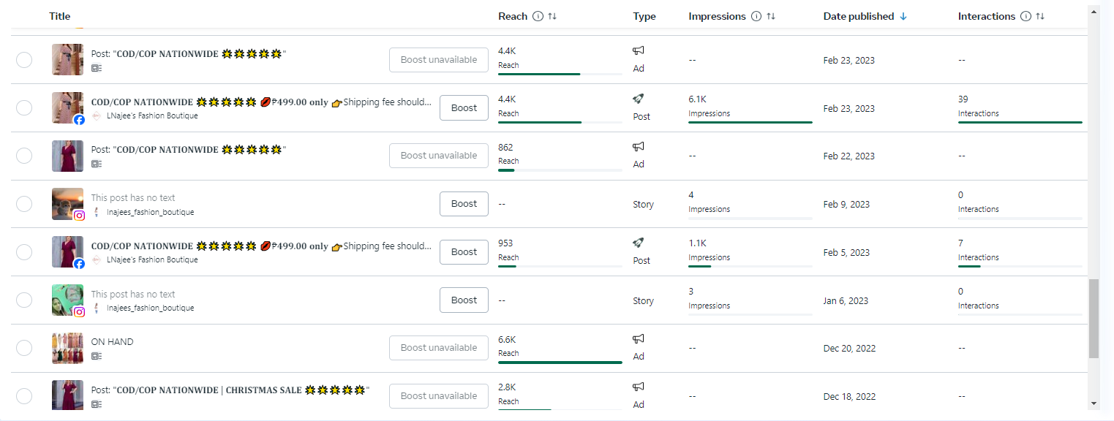1114x421 pixels.
Task: Select the Feb 9, 2023 story checkbox
Action: [24, 204]
